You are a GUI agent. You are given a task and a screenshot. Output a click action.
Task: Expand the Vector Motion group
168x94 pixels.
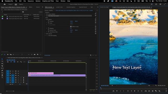(45, 14)
